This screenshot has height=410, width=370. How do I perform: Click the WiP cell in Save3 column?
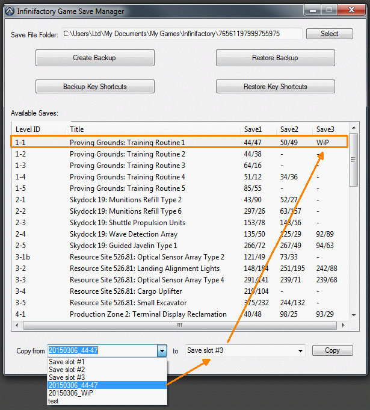322,143
